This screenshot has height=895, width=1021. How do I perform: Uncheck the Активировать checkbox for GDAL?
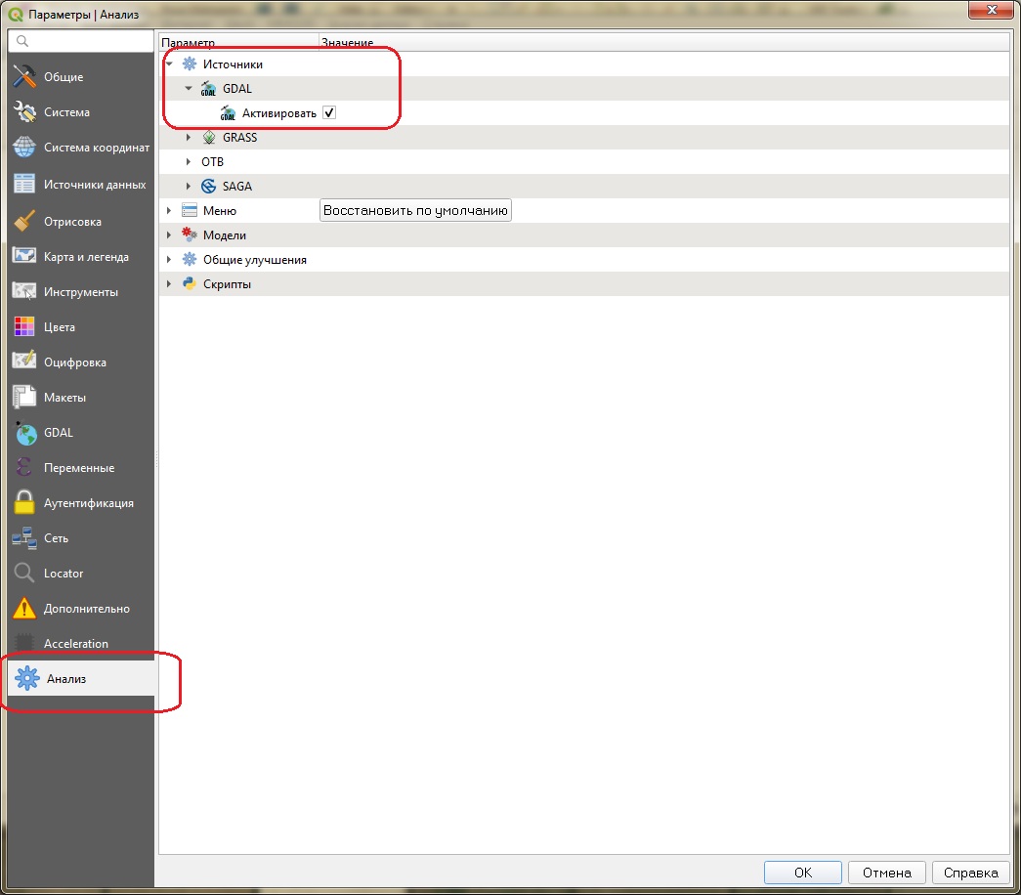[x=329, y=112]
